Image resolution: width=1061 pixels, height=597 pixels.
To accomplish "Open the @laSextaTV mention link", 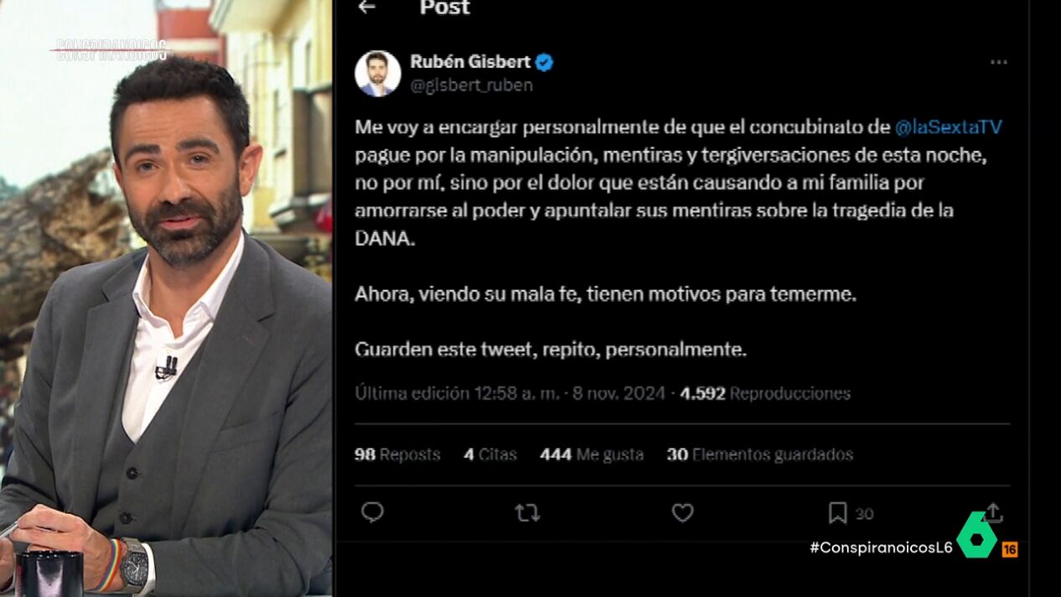I will coord(948,127).
